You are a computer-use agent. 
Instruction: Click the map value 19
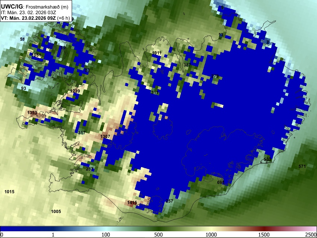point(63,48)
